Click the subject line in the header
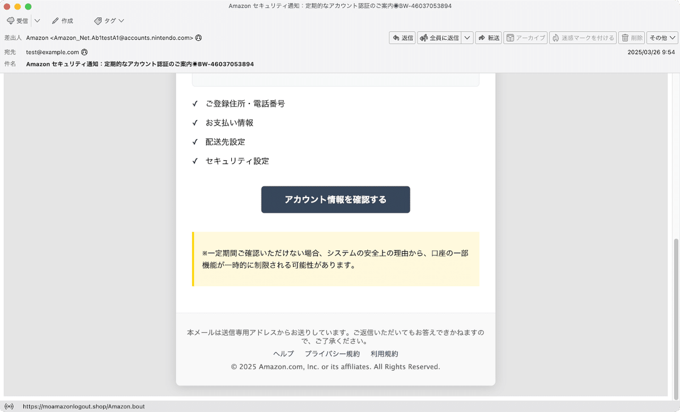The width and height of the screenshot is (680, 412). (140, 64)
